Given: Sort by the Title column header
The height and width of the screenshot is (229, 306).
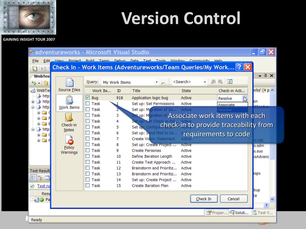Looking at the screenshot, I should [155, 91].
